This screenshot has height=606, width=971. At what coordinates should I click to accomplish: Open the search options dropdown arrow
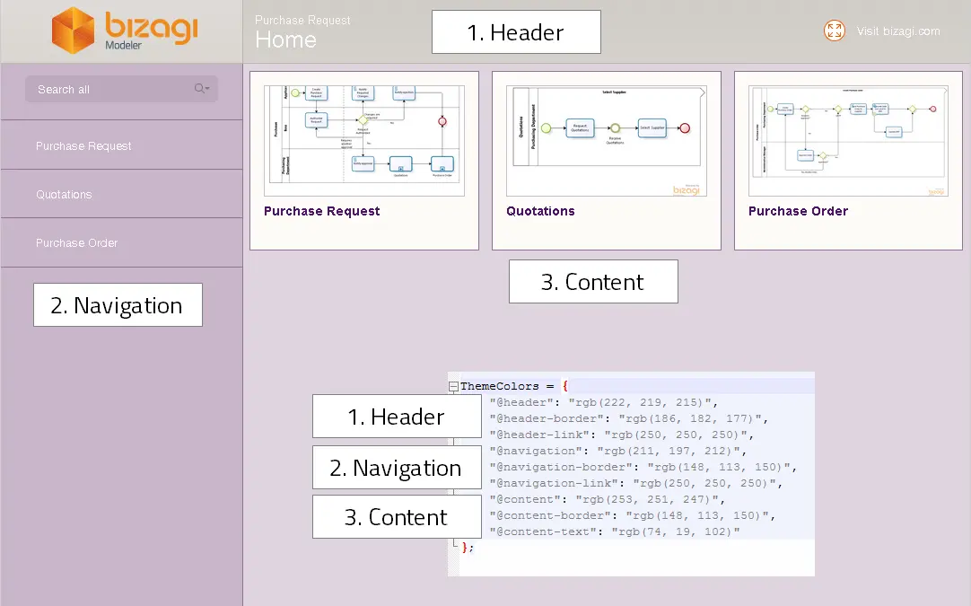pyautogui.click(x=207, y=89)
